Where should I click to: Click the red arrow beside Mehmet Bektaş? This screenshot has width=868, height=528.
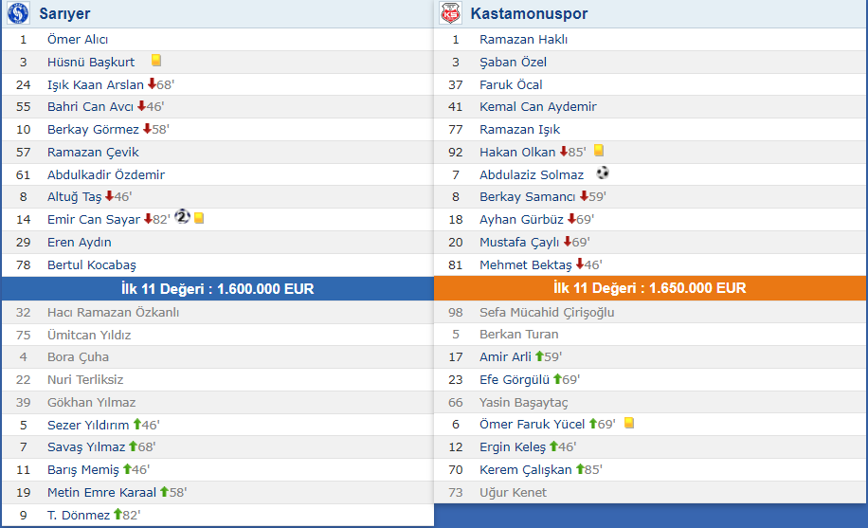click(580, 264)
